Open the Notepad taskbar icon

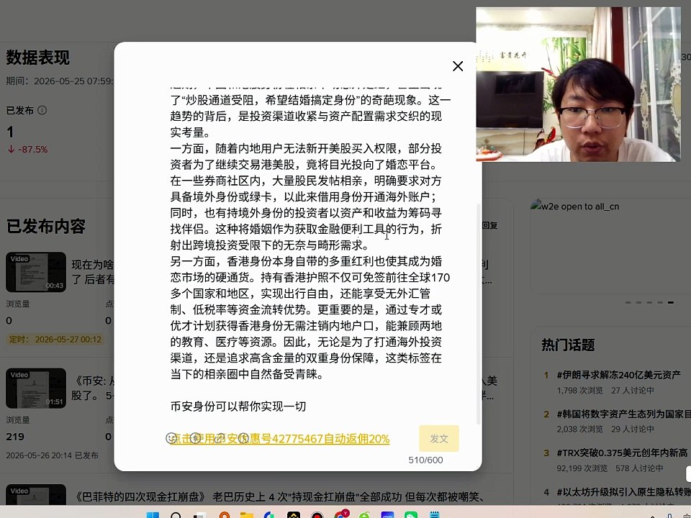[x=435, y=515]
